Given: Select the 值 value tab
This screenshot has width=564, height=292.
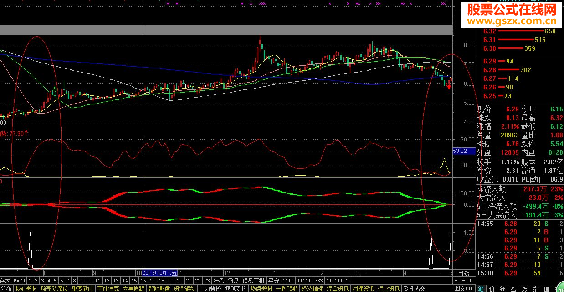Looking at the screenshot, I should [546, 288].
